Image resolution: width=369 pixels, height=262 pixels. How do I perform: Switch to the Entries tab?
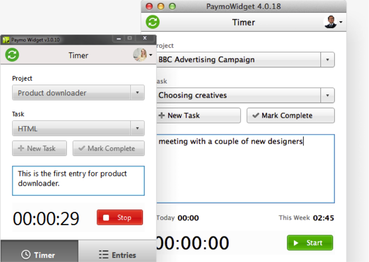117,252
